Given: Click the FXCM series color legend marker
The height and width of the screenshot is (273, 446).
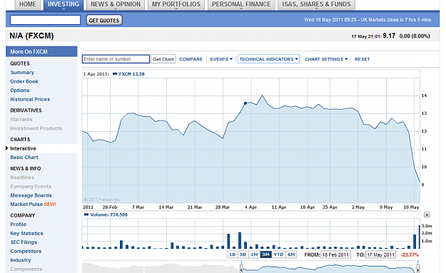Looking at the screenshot, I should [115, 74].
